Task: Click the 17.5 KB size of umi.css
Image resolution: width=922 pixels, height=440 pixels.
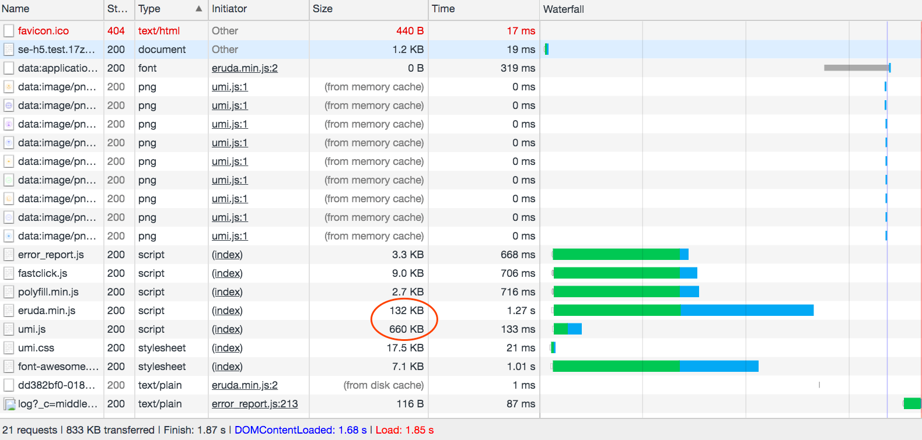Action: (405, 348)
